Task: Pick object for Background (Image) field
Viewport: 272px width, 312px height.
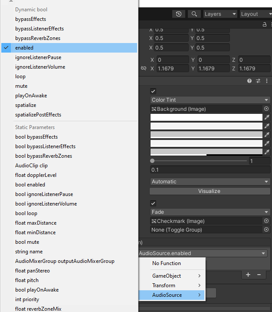Action: 266,109
